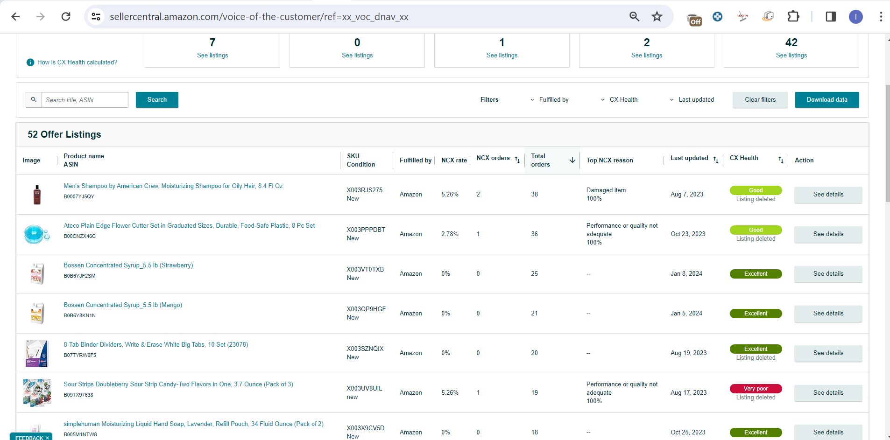Go back to the previous page
Screen dimensions: 890x440
[x=15, y=17]
